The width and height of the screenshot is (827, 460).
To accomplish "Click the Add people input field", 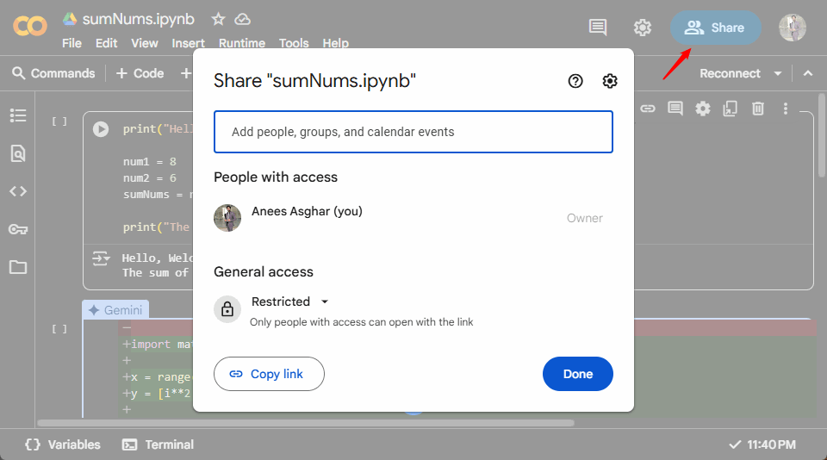I will 413,132.
